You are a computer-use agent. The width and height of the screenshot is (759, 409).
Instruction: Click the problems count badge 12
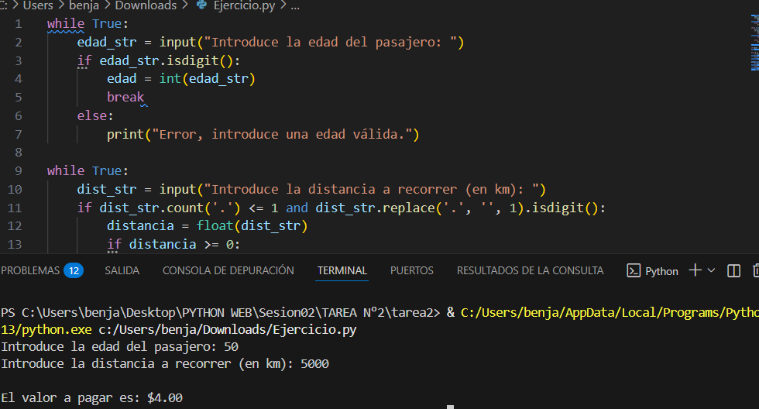coord(74,270)
